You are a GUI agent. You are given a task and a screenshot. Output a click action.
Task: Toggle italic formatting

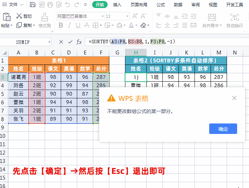point(69,25)
